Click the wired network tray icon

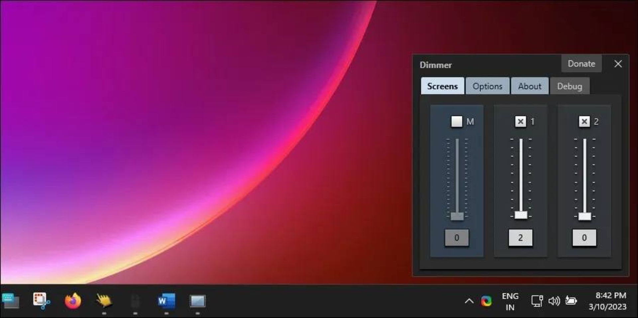click(537, 301)
